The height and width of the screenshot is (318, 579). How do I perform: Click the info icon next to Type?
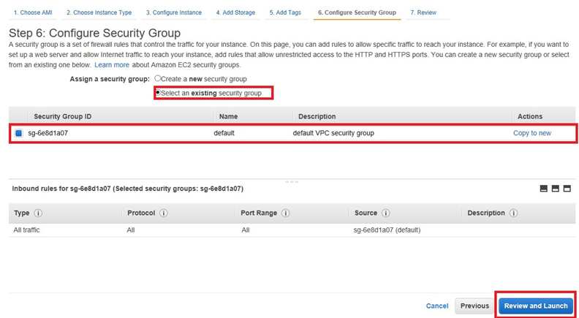click(x=37, y=213)
